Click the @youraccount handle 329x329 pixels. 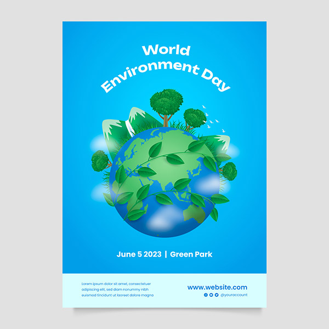[x=234, y=295]
